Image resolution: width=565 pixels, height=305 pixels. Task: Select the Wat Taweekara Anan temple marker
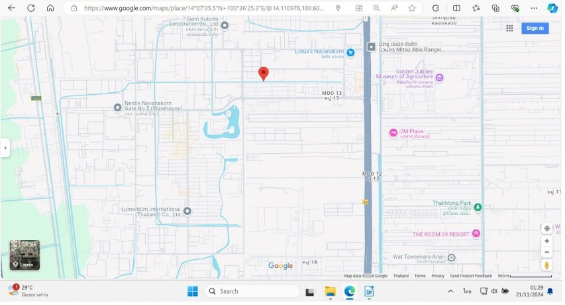coord(451,257)
